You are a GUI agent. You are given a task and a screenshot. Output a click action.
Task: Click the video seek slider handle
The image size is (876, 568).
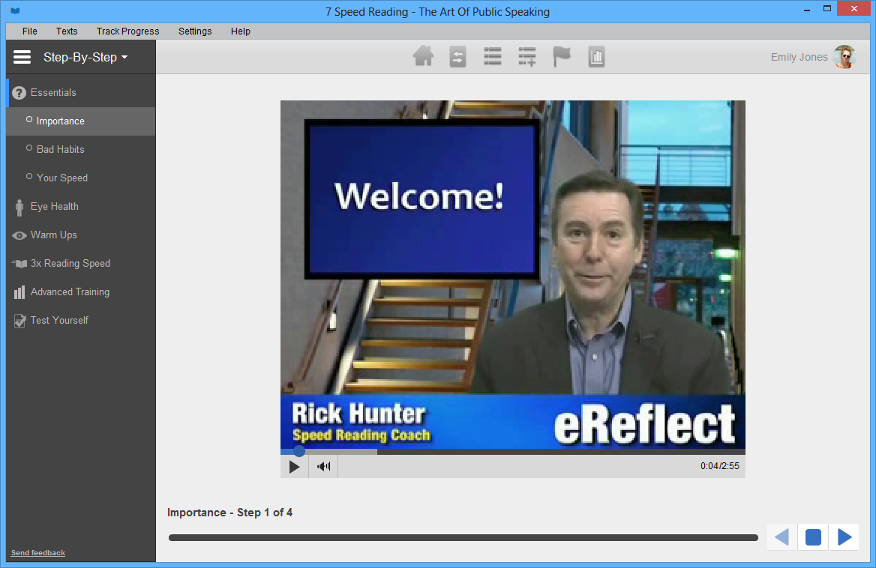tap(299, 451)
